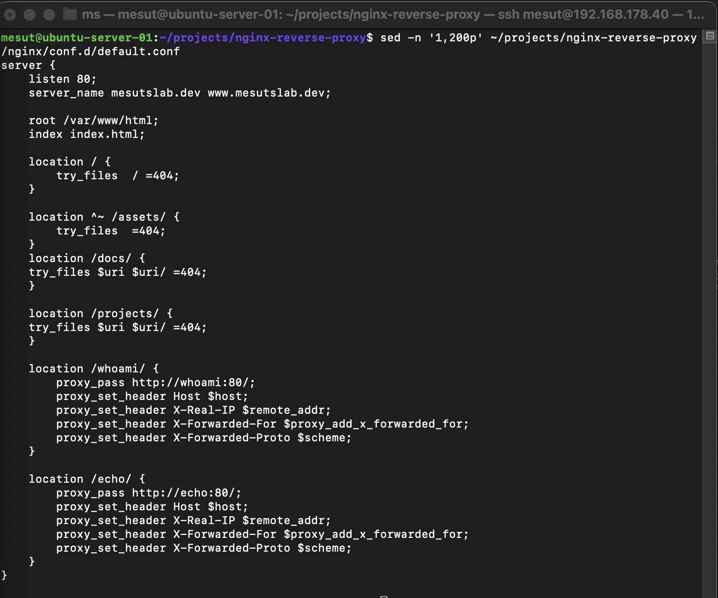Click the red close traffic light button
718x598 pixels.
tap(11, 14)
